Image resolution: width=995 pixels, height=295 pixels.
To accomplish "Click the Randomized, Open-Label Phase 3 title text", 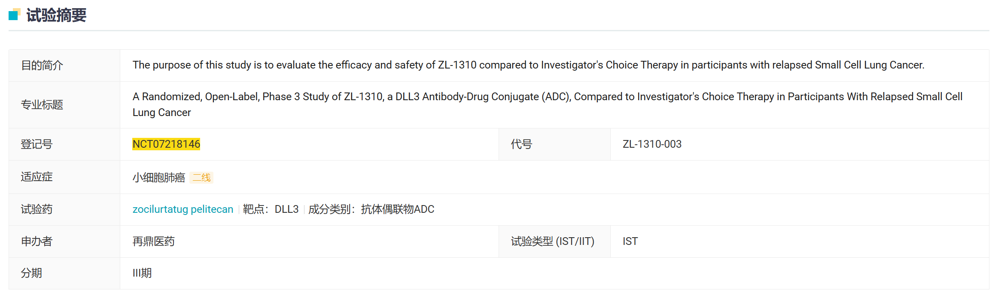I will [547, 97].
